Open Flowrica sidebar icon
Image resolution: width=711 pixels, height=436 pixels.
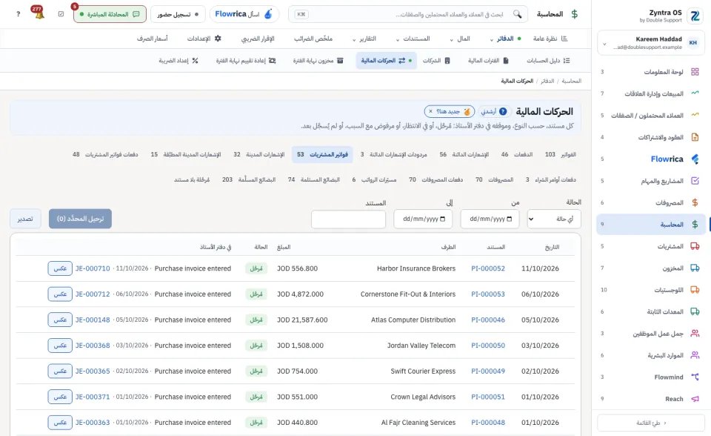[x=695, y=159]
